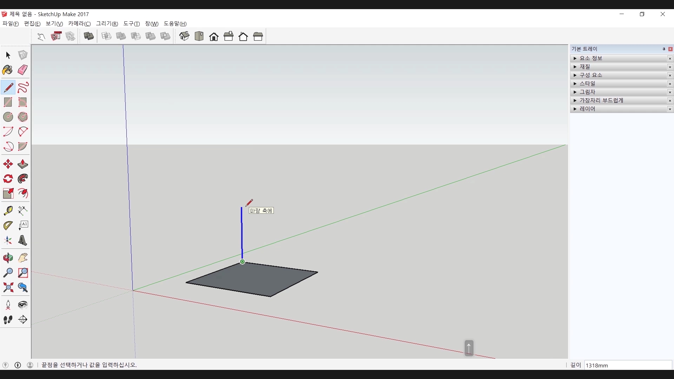
Task: Select the Orbit tool
Action: 8,258
